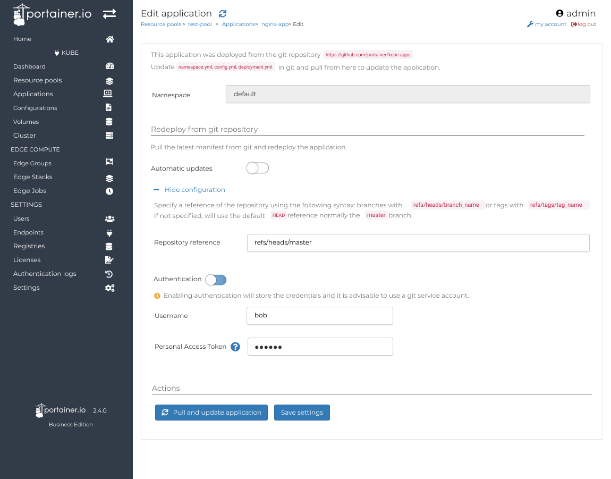This screenshot has width=611, height=479.
Task: Click refresh icon next to Edit application
Action: pos(223,14)
